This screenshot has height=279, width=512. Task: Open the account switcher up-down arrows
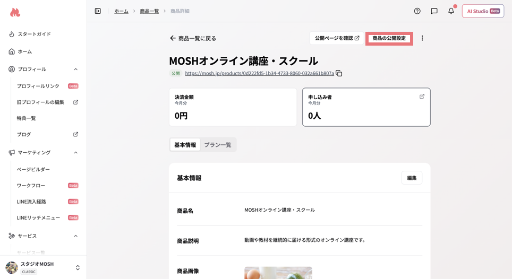78,267
